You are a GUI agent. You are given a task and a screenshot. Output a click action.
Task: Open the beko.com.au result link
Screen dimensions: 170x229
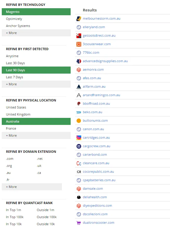(x=92, y=112)
